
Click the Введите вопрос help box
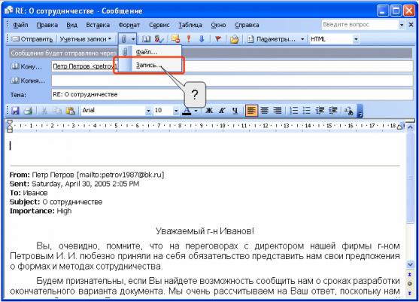pyautogui.click(x=360, y=25)
